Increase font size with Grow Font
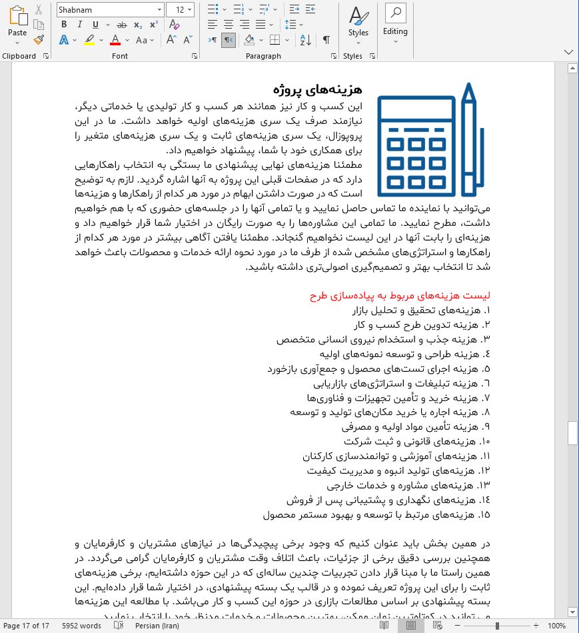This screenshot has height=633, width=579. (x=170, y=40)
